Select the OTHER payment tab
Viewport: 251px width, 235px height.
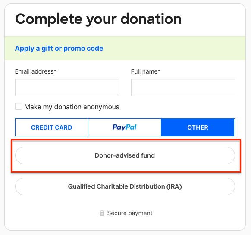coord(198,127)
